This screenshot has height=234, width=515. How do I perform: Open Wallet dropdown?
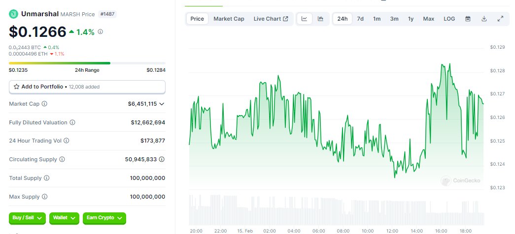65,218
